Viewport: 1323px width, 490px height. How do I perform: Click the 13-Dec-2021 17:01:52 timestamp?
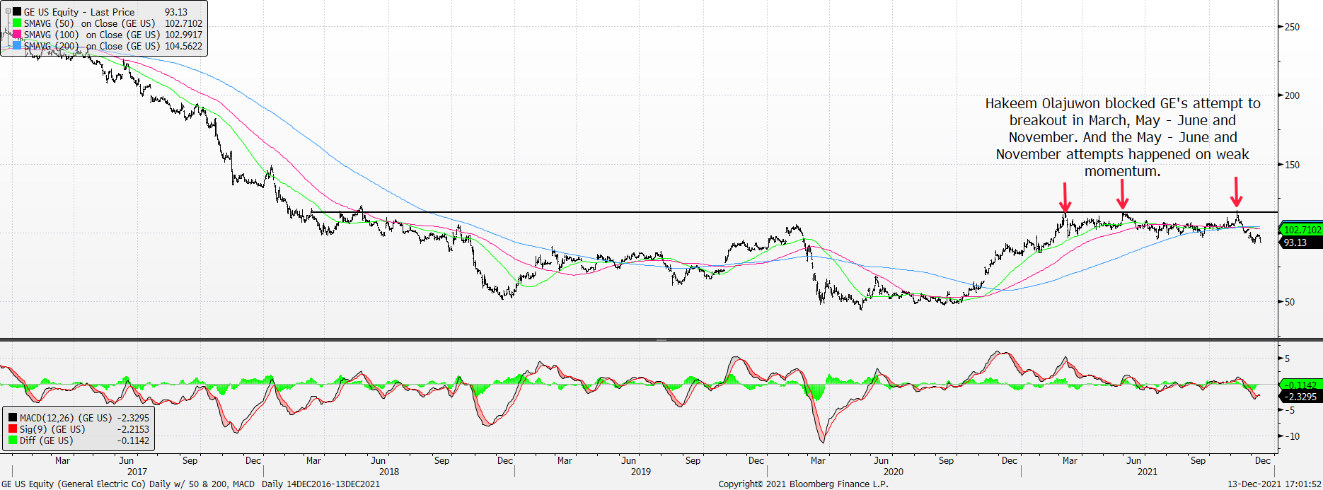click(x=1274, y=484)
